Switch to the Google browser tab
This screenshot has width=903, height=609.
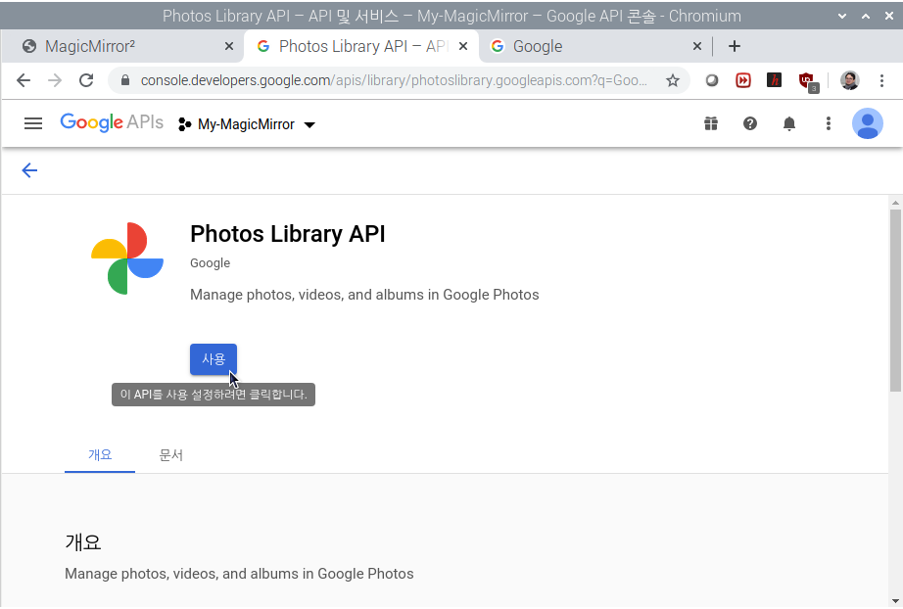point(594,46)
